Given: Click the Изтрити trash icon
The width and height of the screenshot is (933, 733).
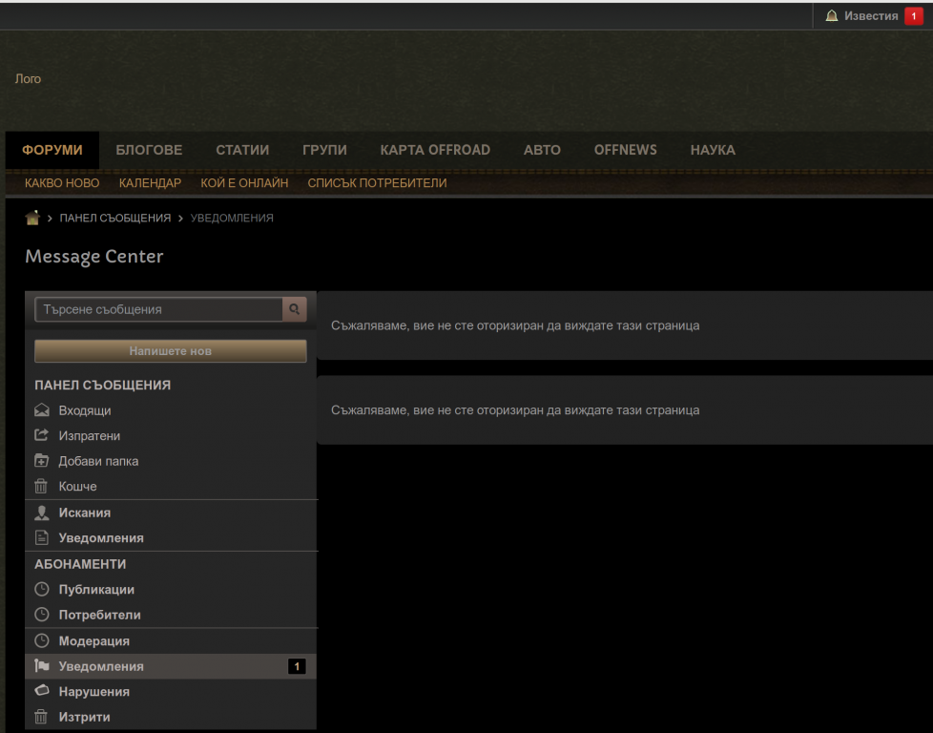Looking at the screenshot, I should (41, 717).
